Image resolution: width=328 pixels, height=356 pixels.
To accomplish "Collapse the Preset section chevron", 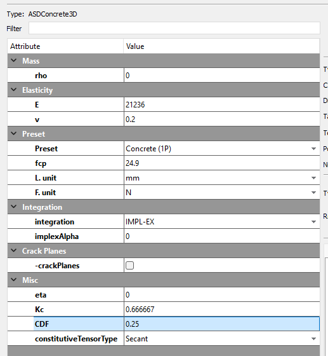I will click(14, 133).
